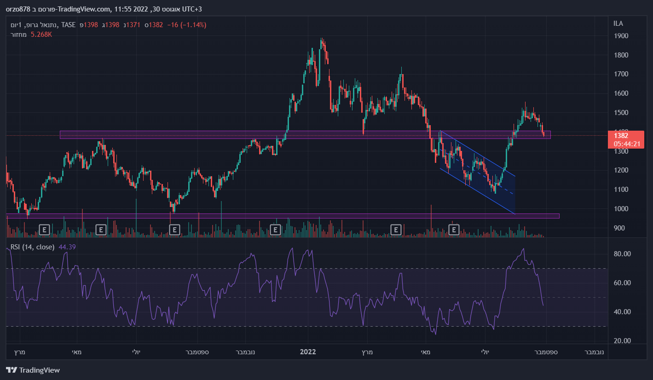The image size is (653, 380).
Task: Select the blue descending channel drawing
Action: tap(478, 173)
